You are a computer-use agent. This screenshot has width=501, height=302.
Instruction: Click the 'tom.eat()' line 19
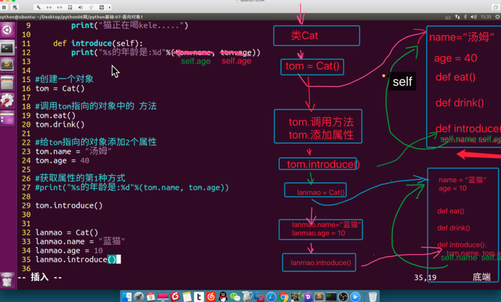click(55, 115)
